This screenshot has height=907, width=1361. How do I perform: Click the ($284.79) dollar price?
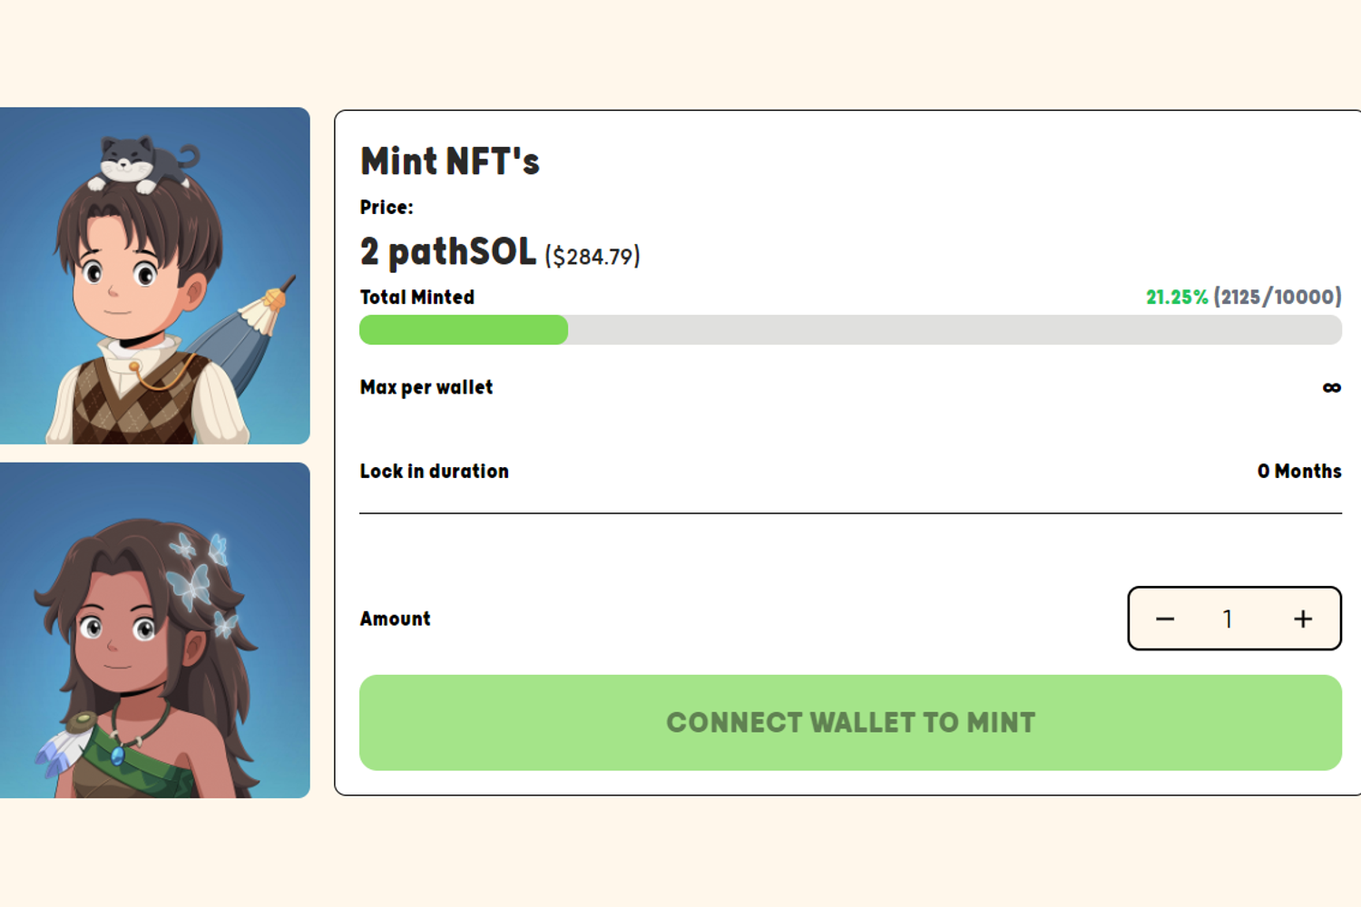[592, 257]
